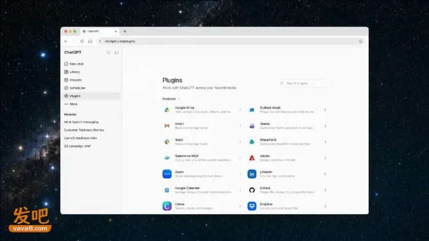Viewport: 429px width, 241px height.
Task: Open Google Drive row chevron
Action: click(240, 110)
